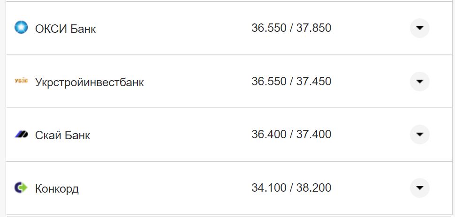Expand the Укрстройинвестбанк row arrow
The height and width of the screenshot is (217, 455).
(419, 82)
